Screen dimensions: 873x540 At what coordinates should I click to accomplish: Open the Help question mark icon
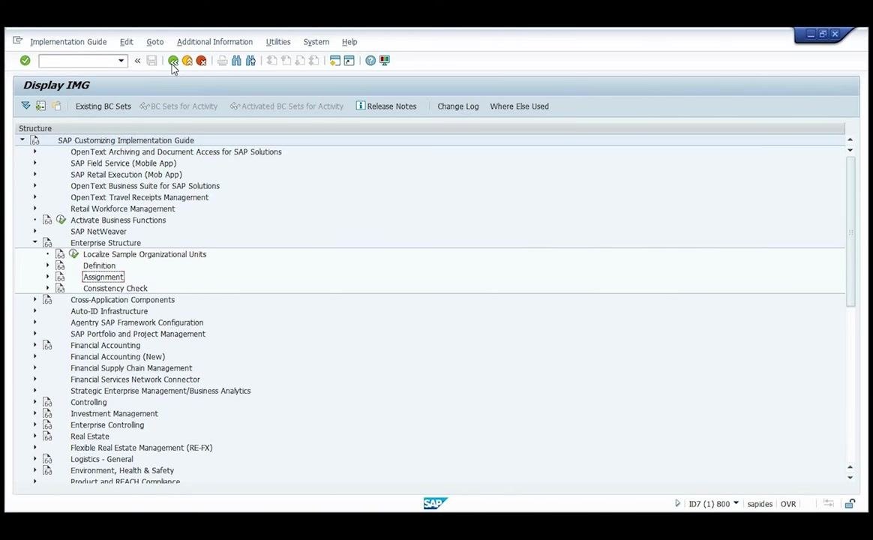click(x=370, y=61)
